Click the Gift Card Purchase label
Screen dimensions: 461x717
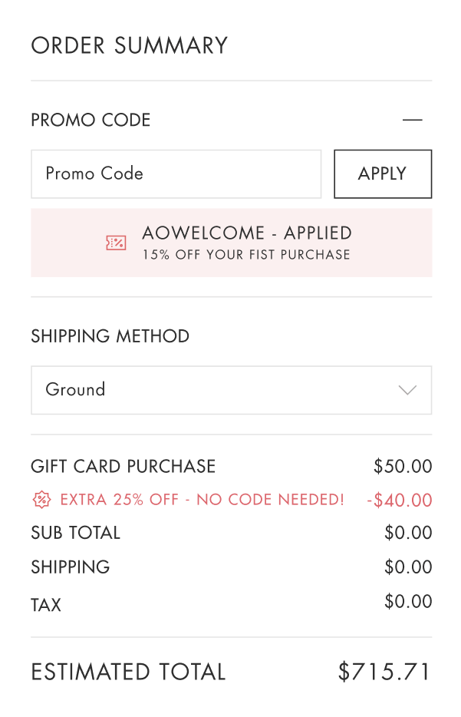123,466
